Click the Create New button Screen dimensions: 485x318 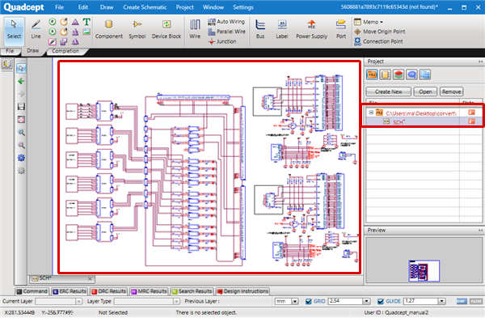click(x=389, y=91)
